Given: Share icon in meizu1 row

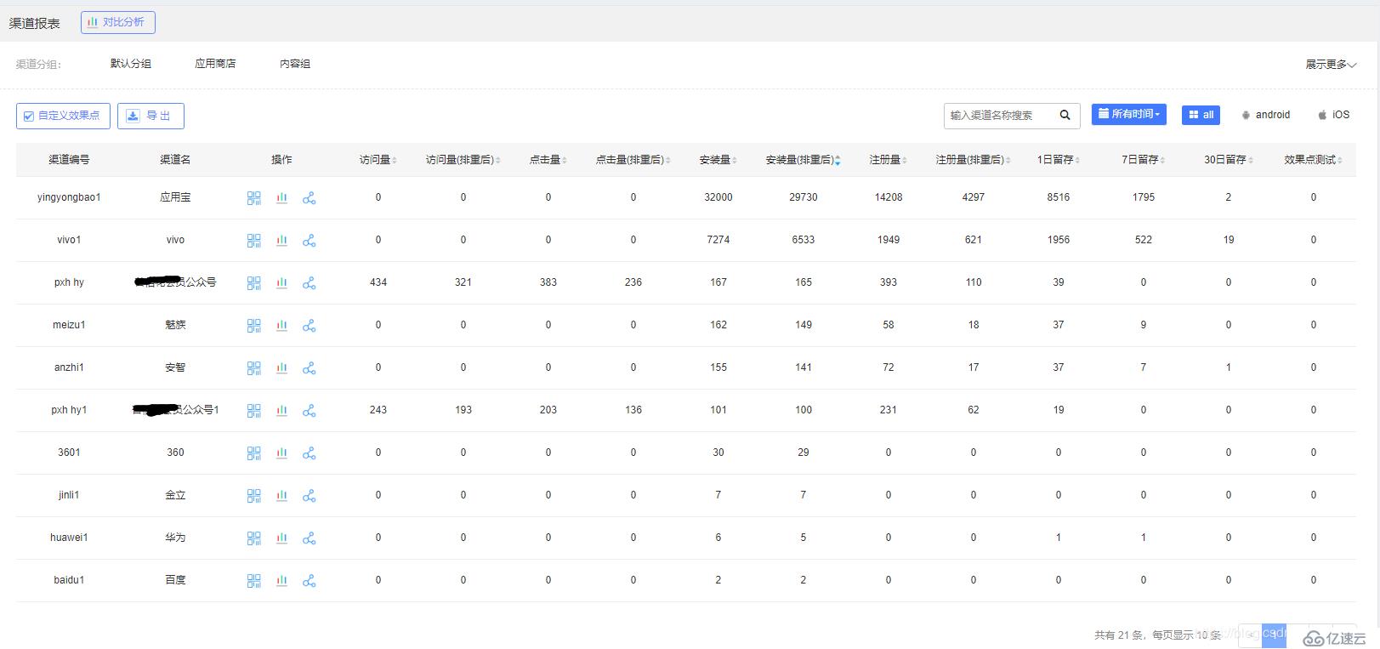Looking at the screenshot, I should 310,325.
